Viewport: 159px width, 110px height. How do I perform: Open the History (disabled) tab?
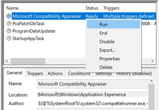coord(134,74)
